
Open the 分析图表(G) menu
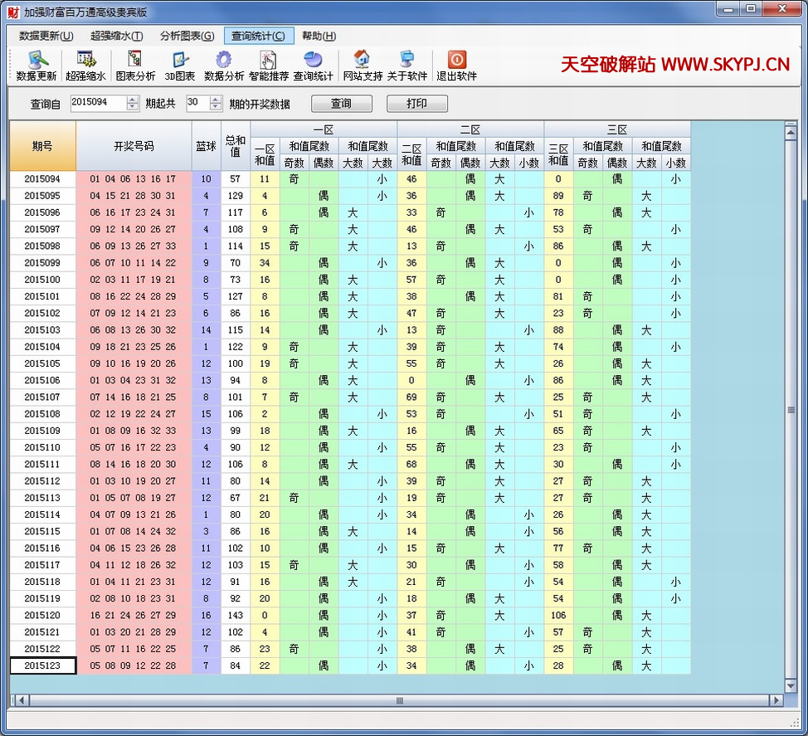[187, 36]
